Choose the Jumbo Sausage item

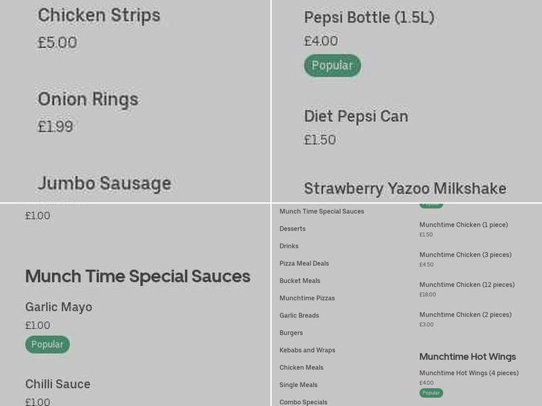104,183
